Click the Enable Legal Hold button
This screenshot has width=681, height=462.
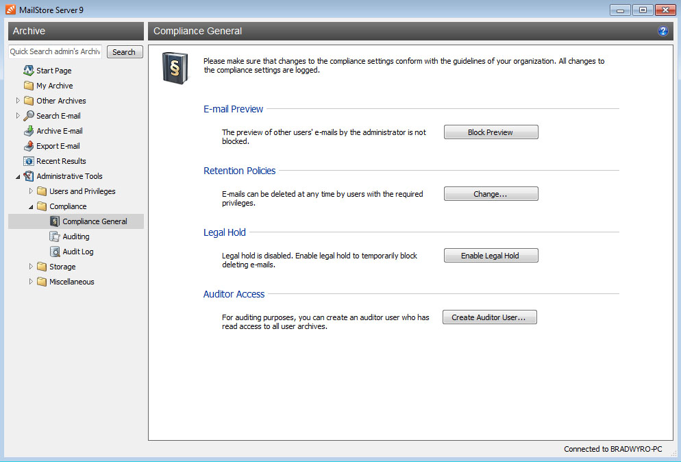pos(490,256)
